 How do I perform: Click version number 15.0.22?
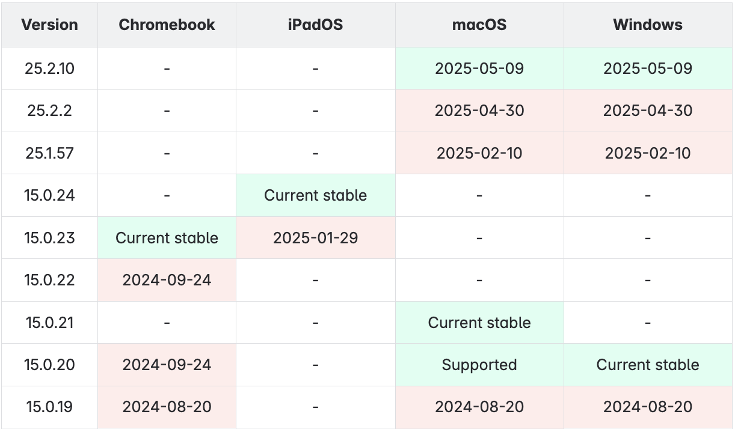coord(50,280)
